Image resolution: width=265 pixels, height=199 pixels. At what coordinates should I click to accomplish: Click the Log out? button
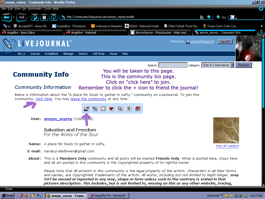tap(225, 42)
